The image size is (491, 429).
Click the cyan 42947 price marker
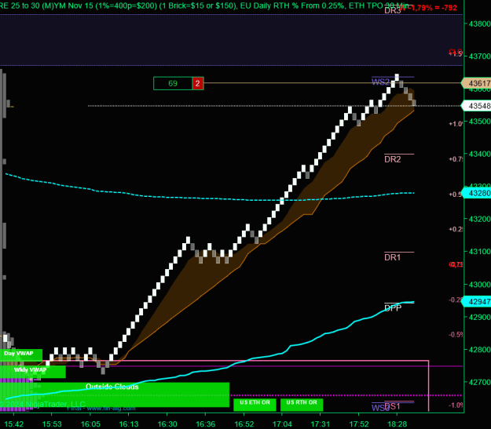[477, 301]
